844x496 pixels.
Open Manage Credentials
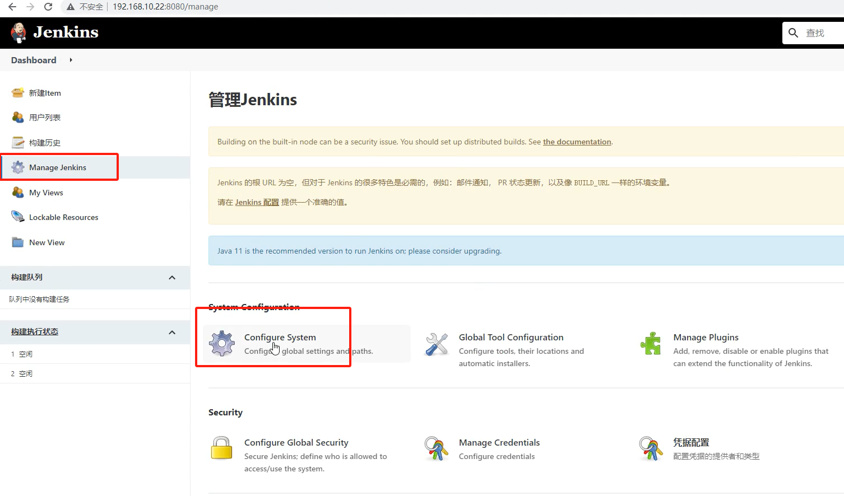(499, 442)
